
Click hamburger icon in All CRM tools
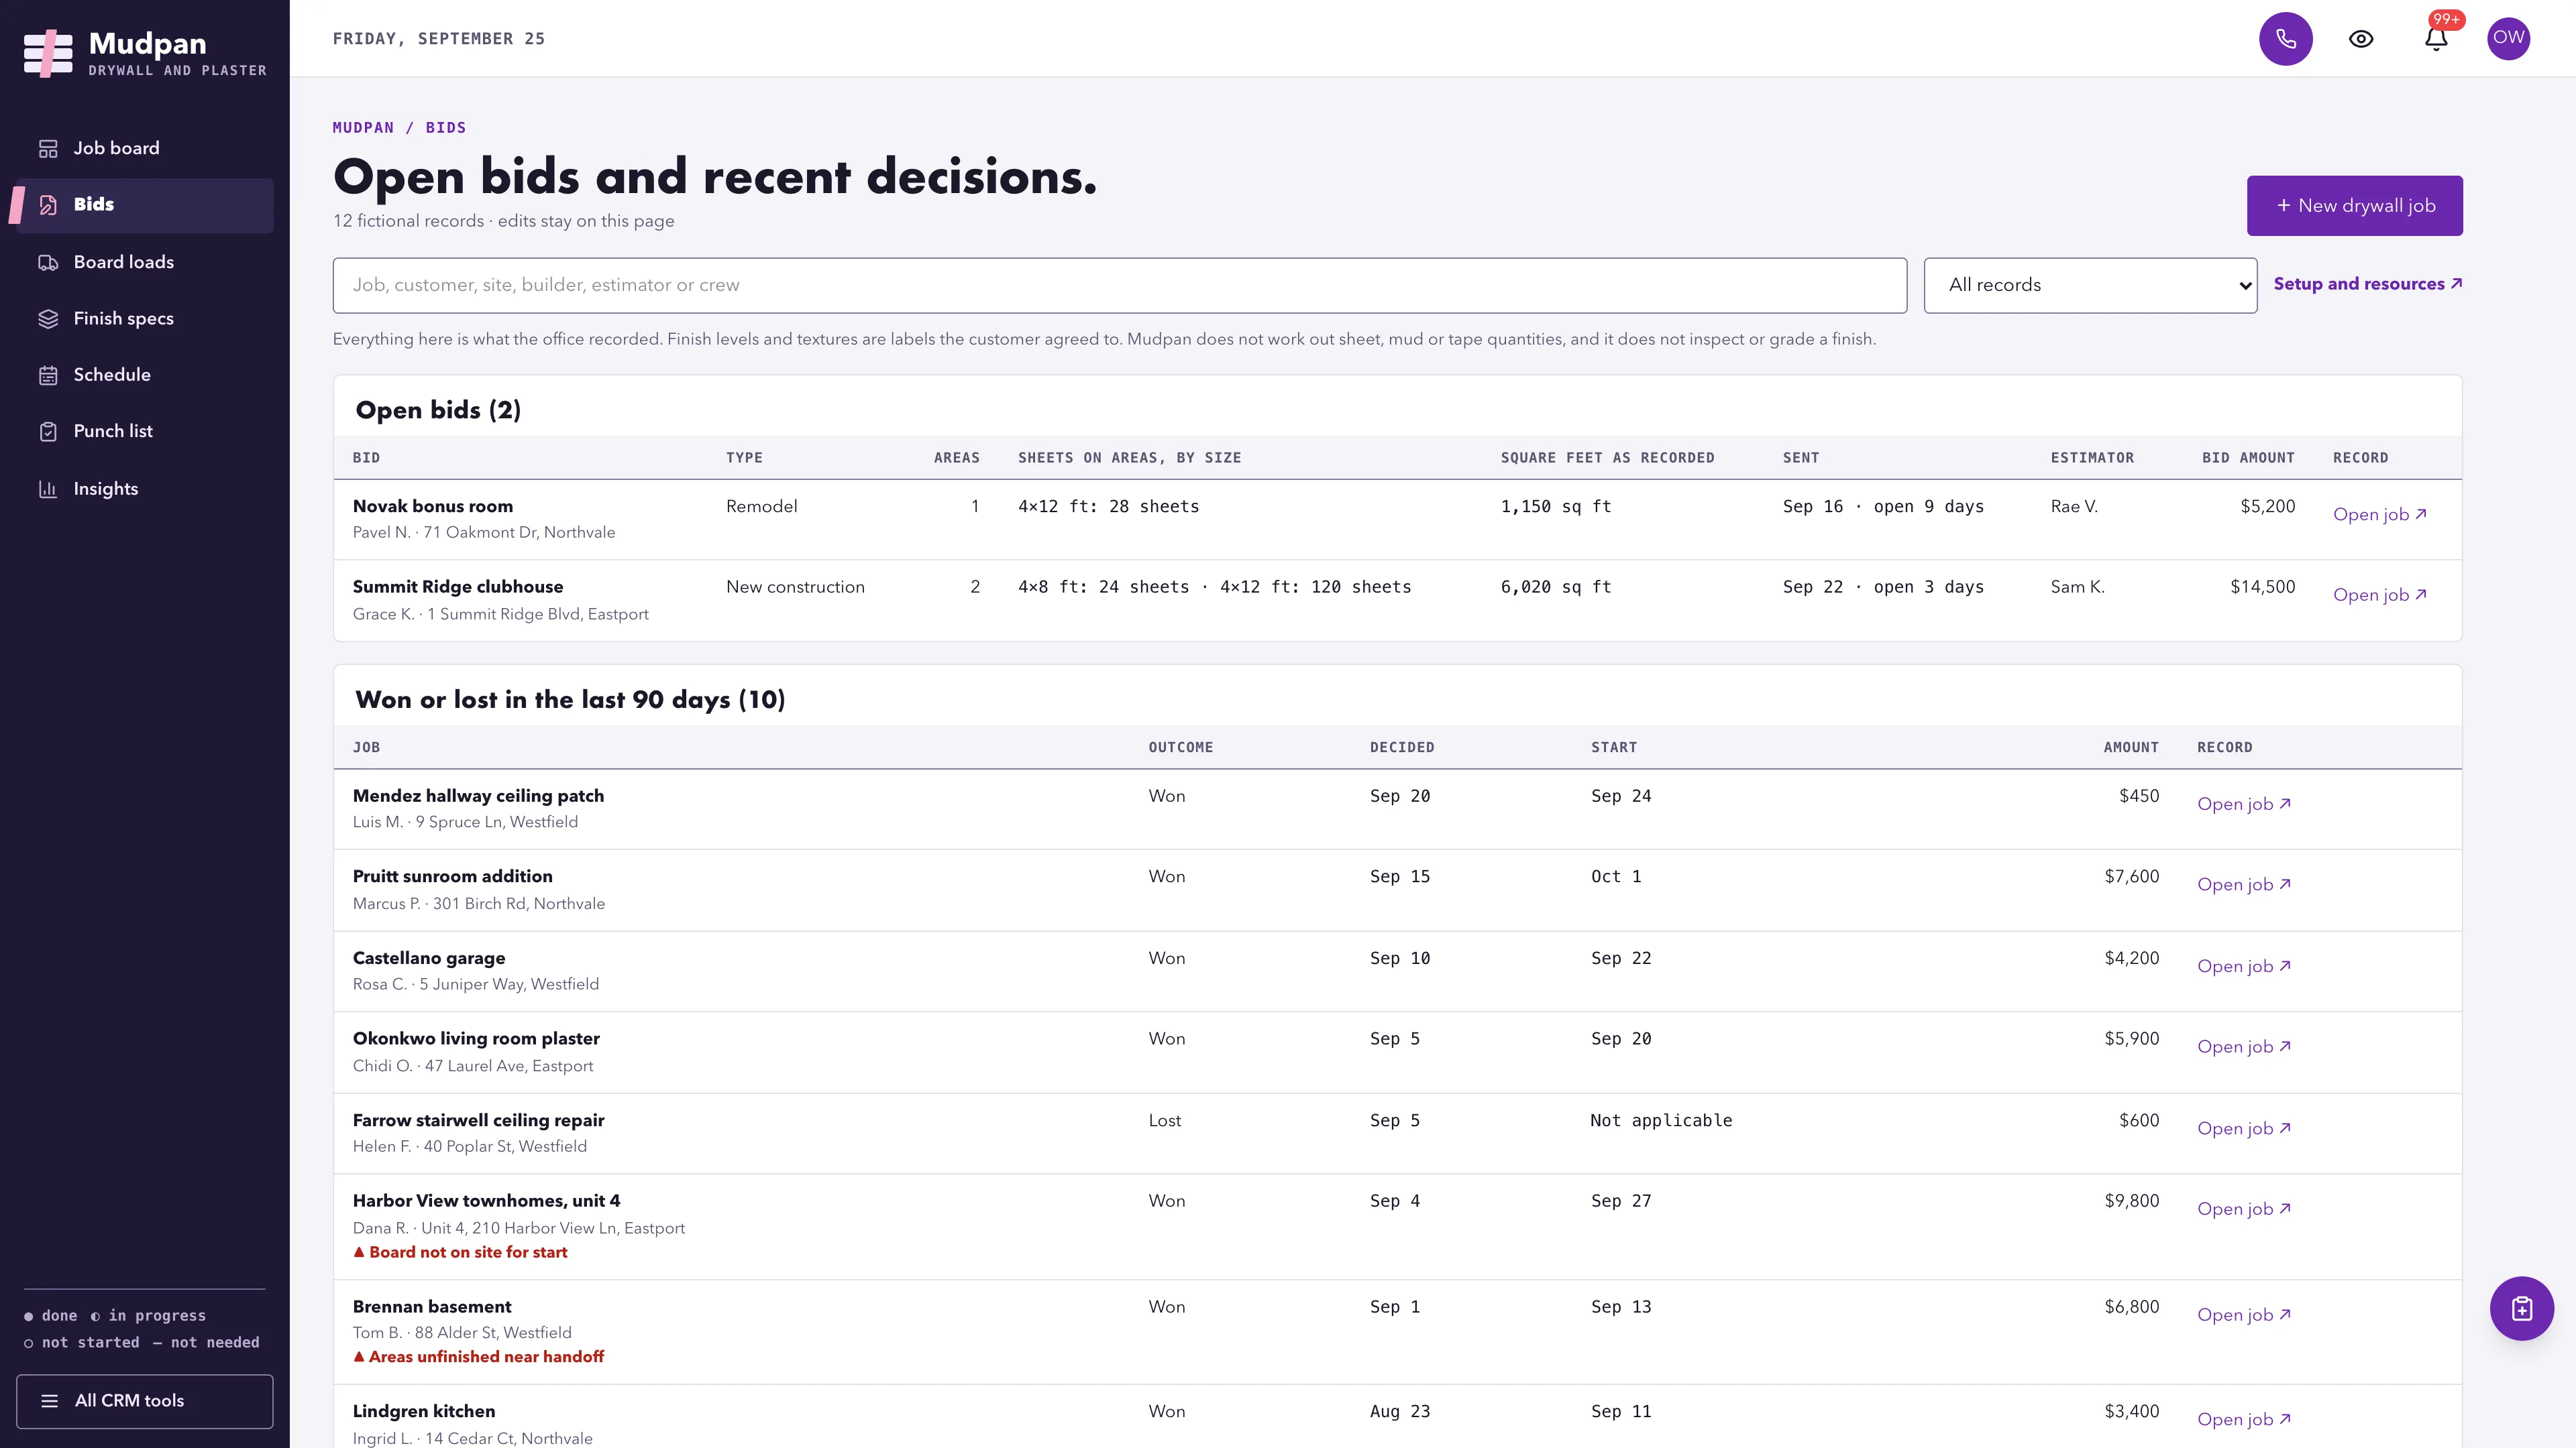click(x=49, y=1401)
